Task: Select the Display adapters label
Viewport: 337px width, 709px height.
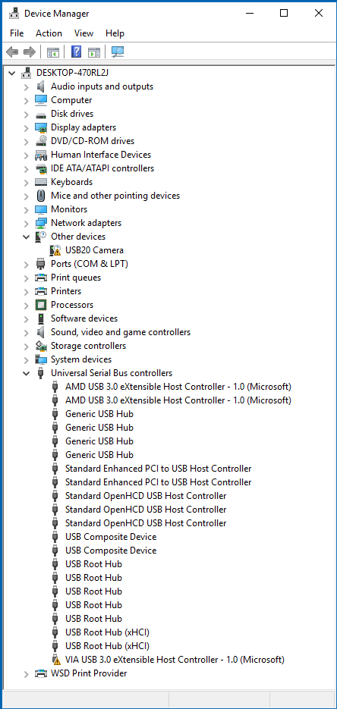Action: pyautogui.click(x=83, y=127)
